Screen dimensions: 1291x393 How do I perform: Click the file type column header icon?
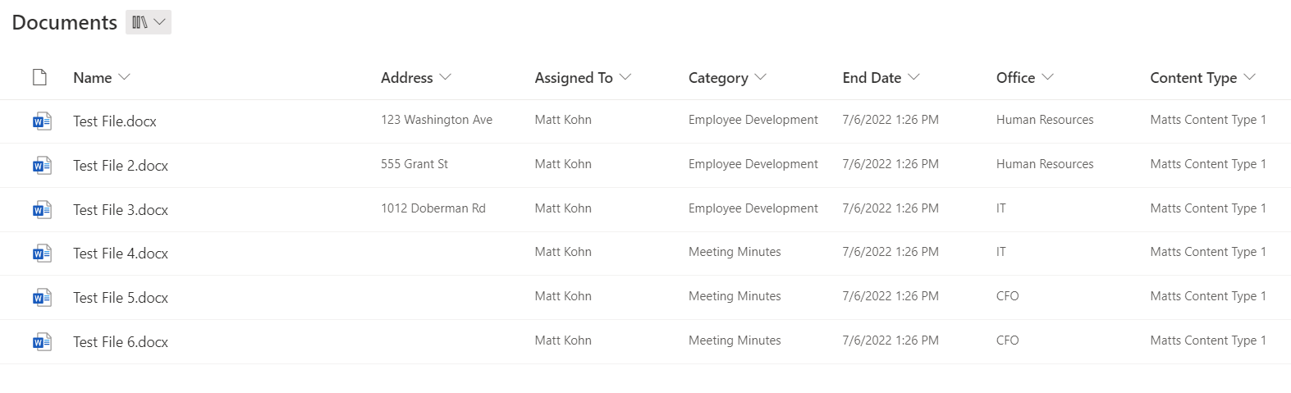(39, 77)
